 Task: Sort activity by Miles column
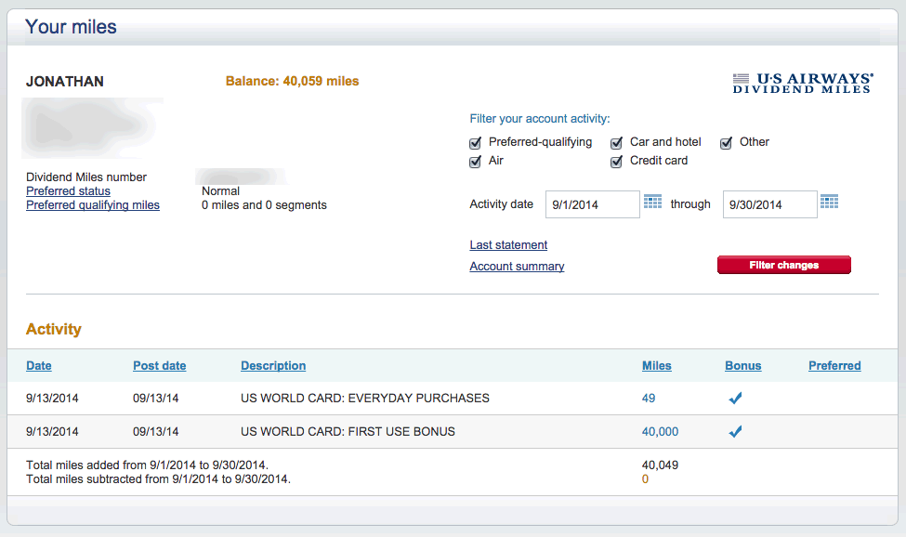pyautogui.click(x=657, y=365)
